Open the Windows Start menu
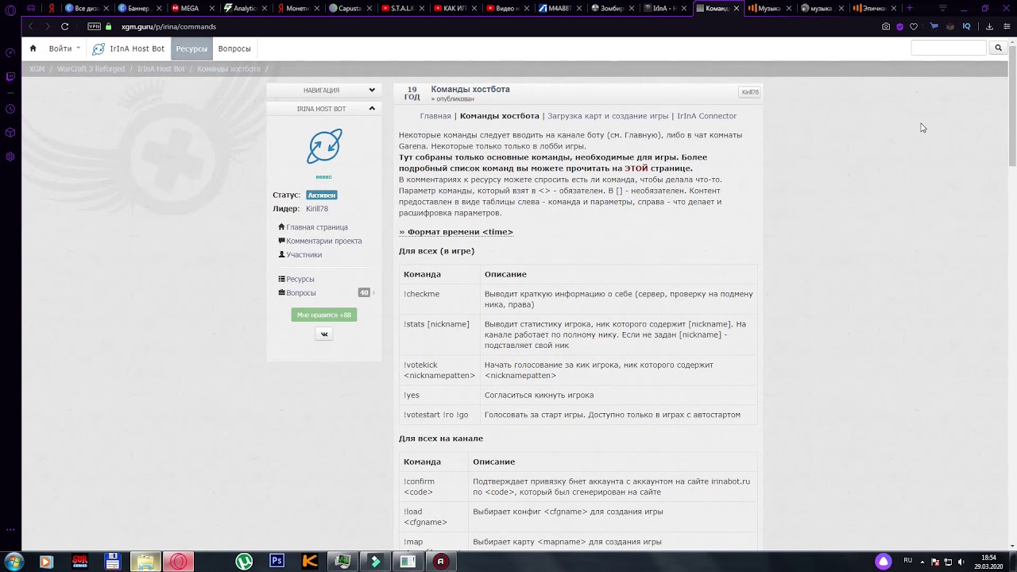Screen dimensions: 1017x572 coord(14,562)
